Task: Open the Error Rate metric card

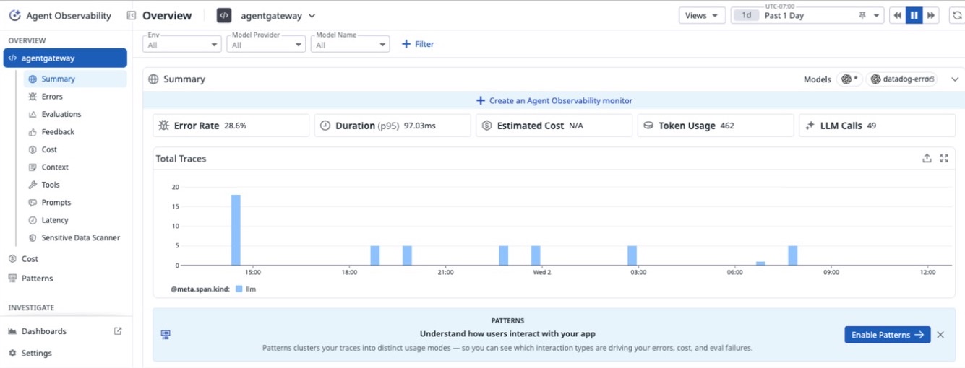Action: coord(231,126)
